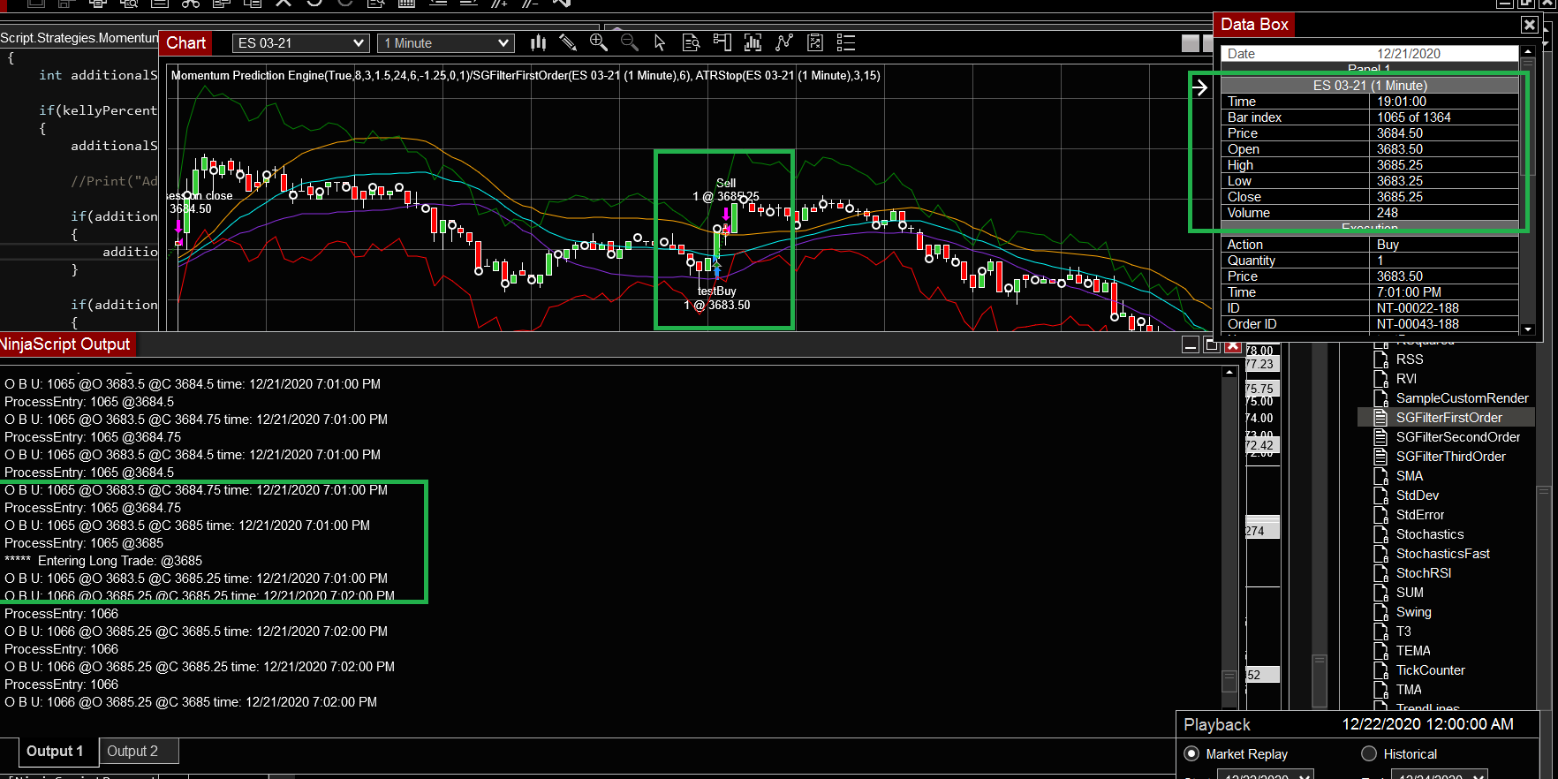This screenshot has width=1558, height=779.
Task: Open the playback start date picker
Action: (1265, 774)
